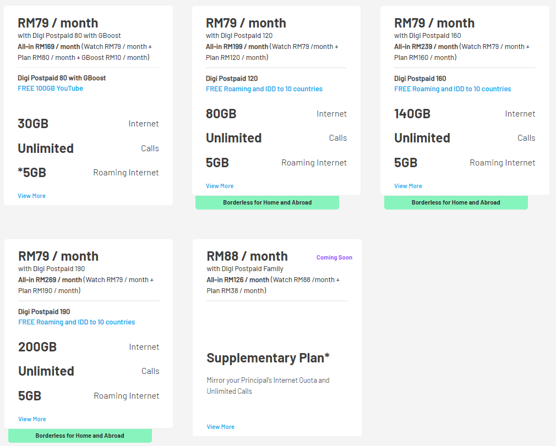Expand View More for Digi Postpaid 160

point(408,186)
